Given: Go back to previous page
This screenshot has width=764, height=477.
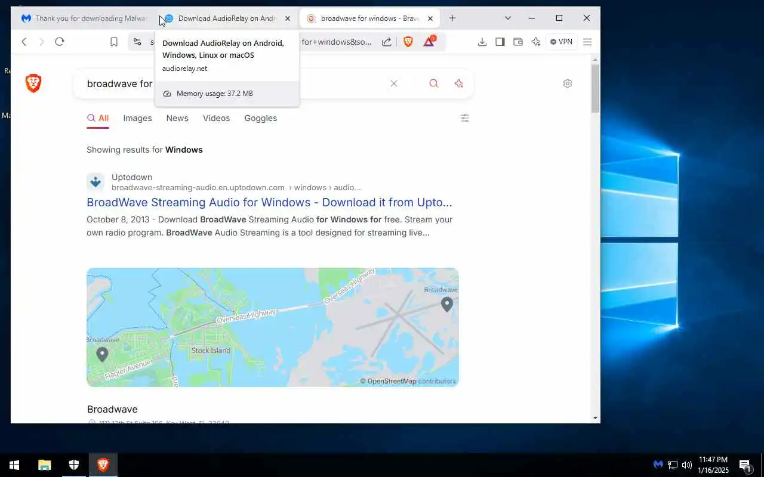Looking at the screenshot, I should [24, 42].
